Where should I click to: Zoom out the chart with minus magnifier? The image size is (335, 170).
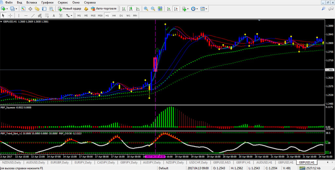(x=153, y=9)
